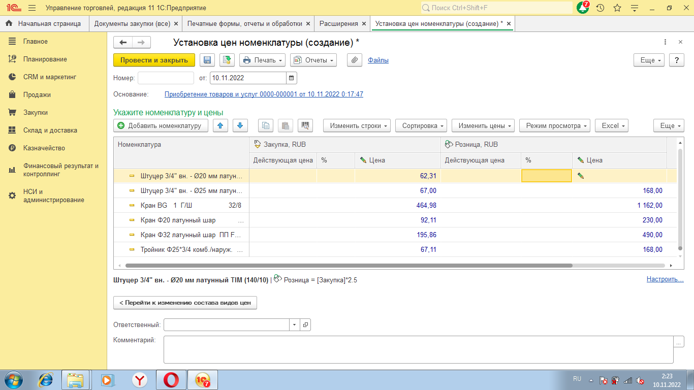Click the paste rows icon

click(286, 125)
